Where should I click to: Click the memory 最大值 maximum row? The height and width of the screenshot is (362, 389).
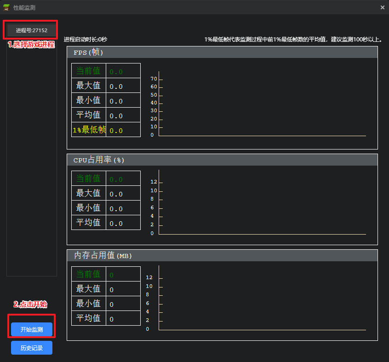coord(106,288)
